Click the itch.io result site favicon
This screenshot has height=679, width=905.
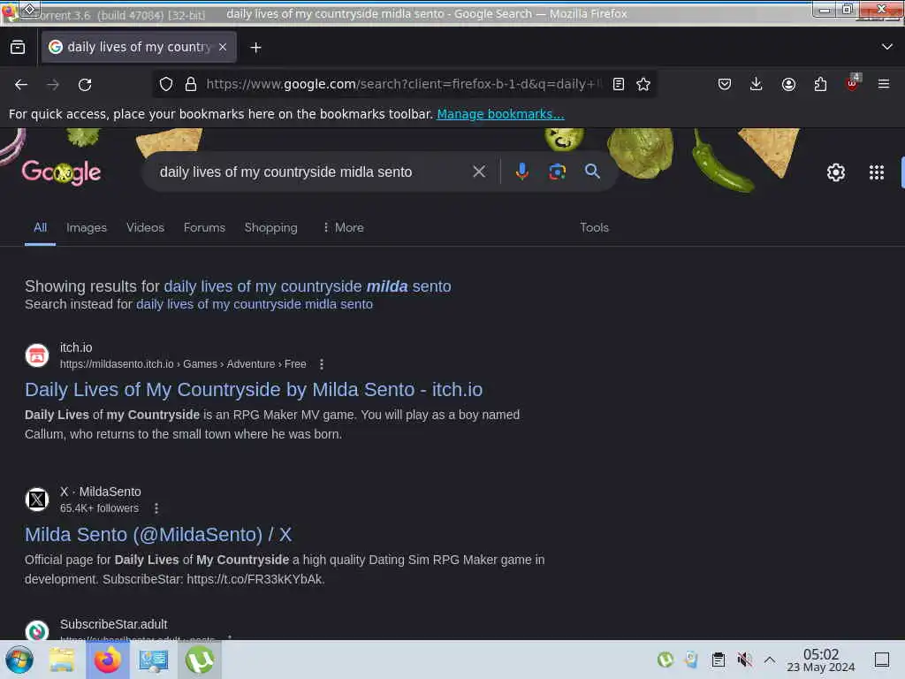coord(37,355)
